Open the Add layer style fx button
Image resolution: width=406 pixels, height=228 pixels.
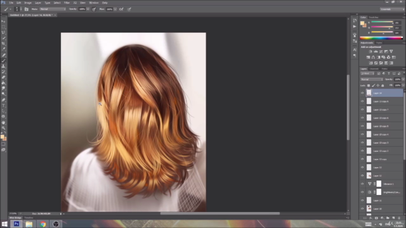[370, 218]
